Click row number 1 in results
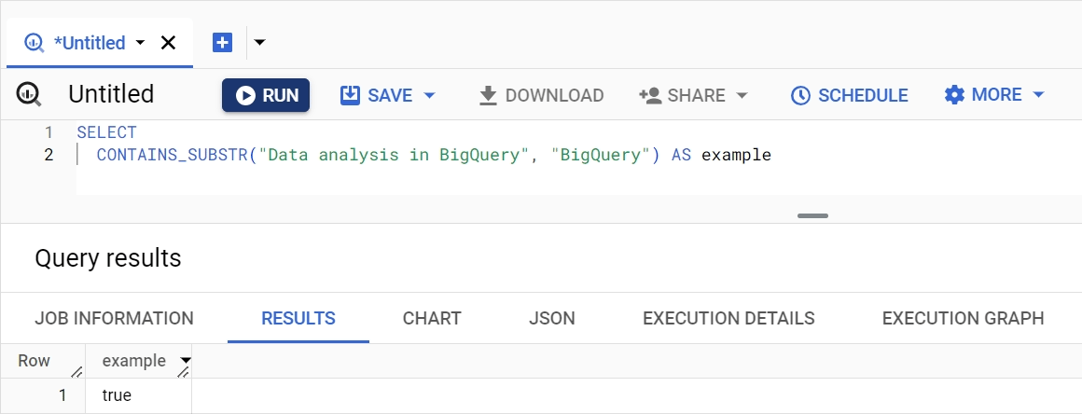Image resolution: width=1082 pixels, height=414 pixels. [62, 395]
